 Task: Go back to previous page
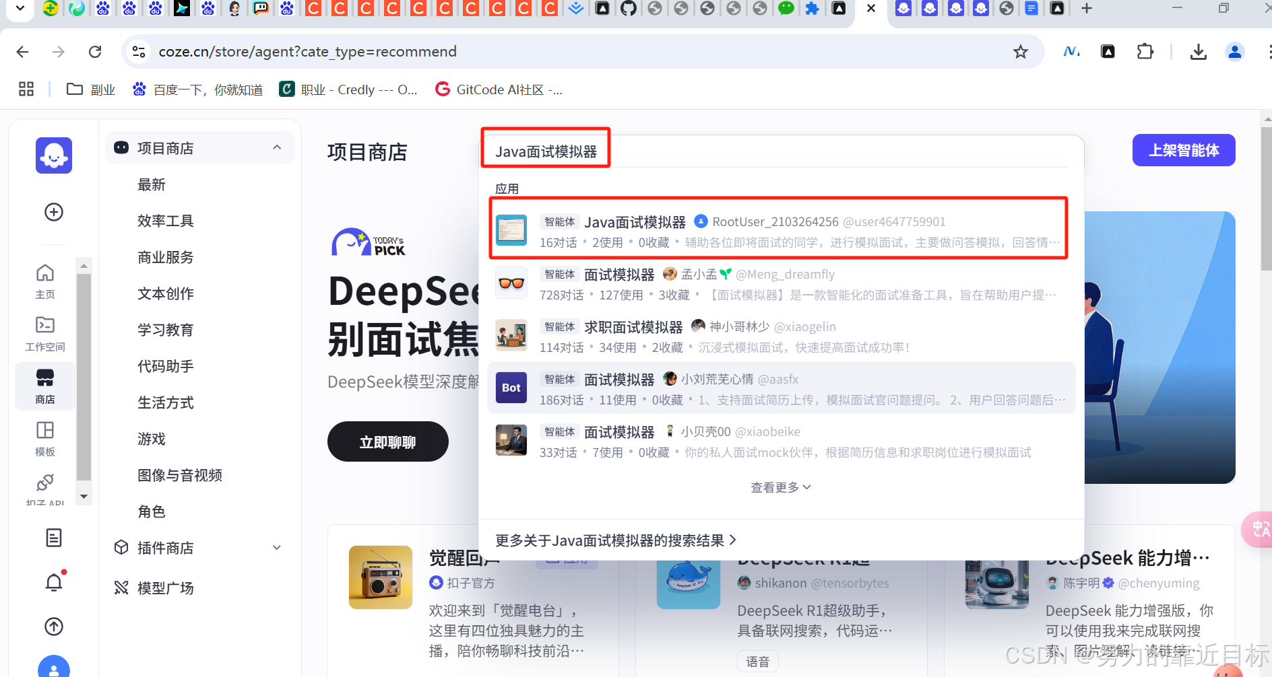[22, 52]
